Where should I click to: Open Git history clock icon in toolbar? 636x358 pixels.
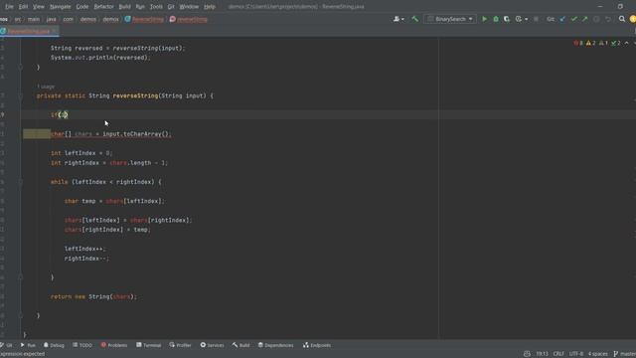596,19
